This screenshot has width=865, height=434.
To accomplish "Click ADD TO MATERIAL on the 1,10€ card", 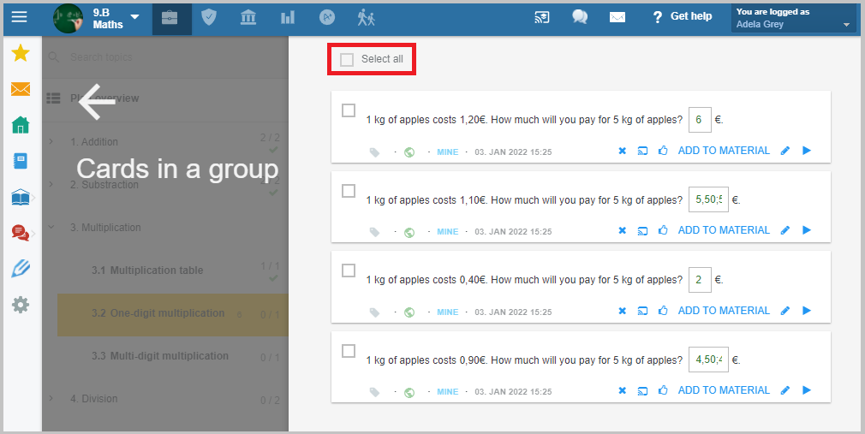I will [724, 230].
